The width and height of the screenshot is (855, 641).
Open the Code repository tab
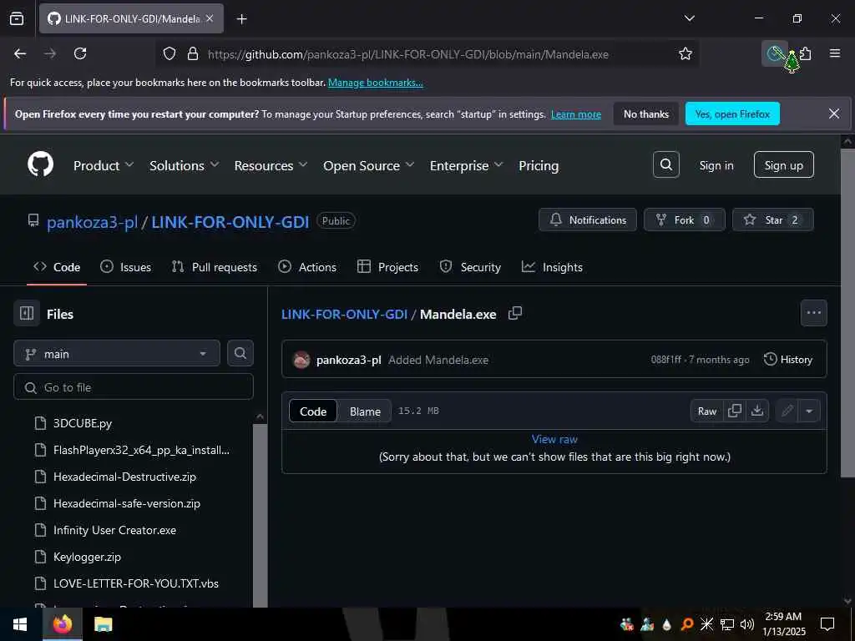[57, 267]
